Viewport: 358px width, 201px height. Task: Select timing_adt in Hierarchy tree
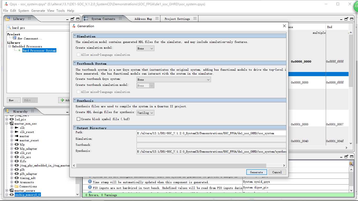point(28,178)
